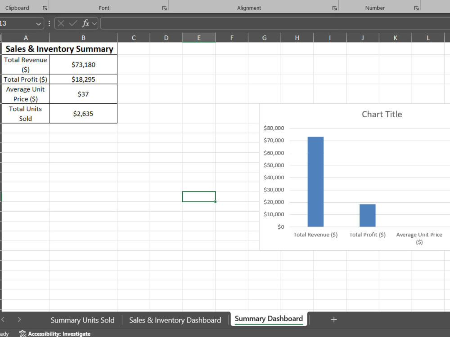This screenshot has height=337, width=450.
Task: Select column J header
Action: point(362,38)
